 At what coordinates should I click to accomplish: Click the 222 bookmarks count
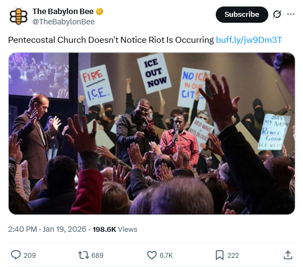pyautogui.click(x=233, y=256)
